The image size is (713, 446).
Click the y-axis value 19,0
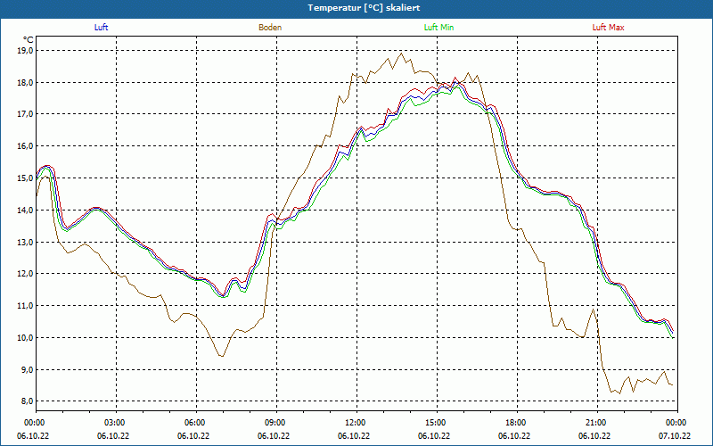pos(26,51)
